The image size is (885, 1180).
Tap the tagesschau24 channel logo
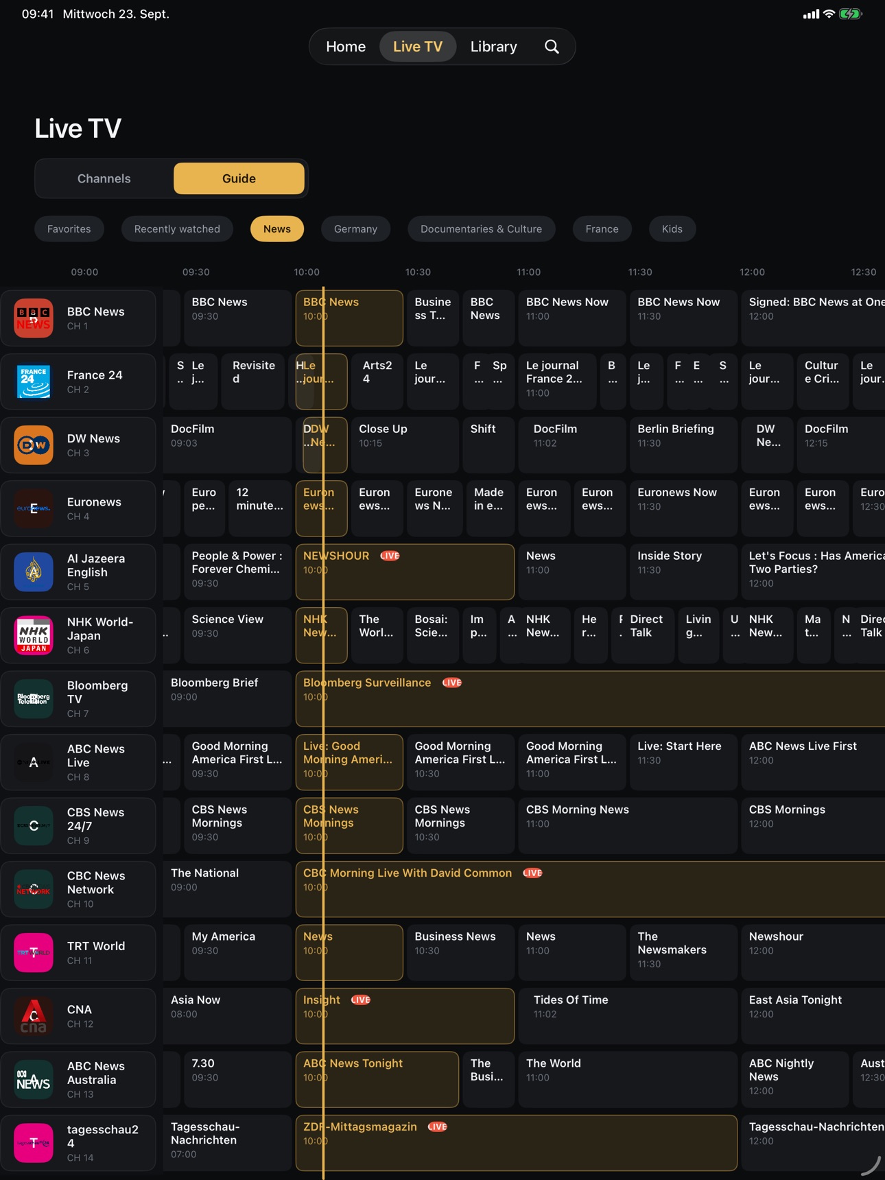pyautogui.click(x=34, y=1143)
